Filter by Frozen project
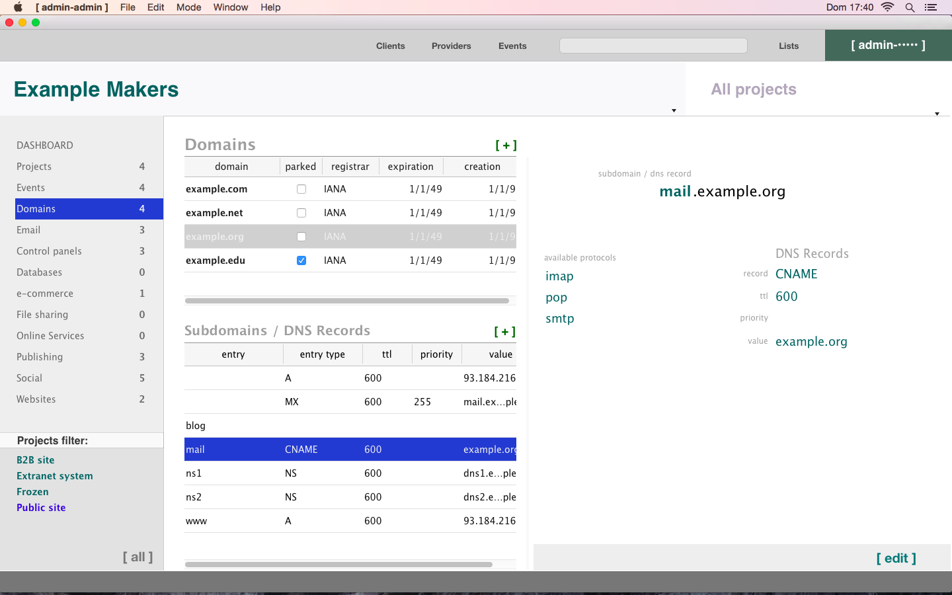Image resolution: width=952 pixels, height=595 pixels. pyautogui.click(x=32, y=492)
